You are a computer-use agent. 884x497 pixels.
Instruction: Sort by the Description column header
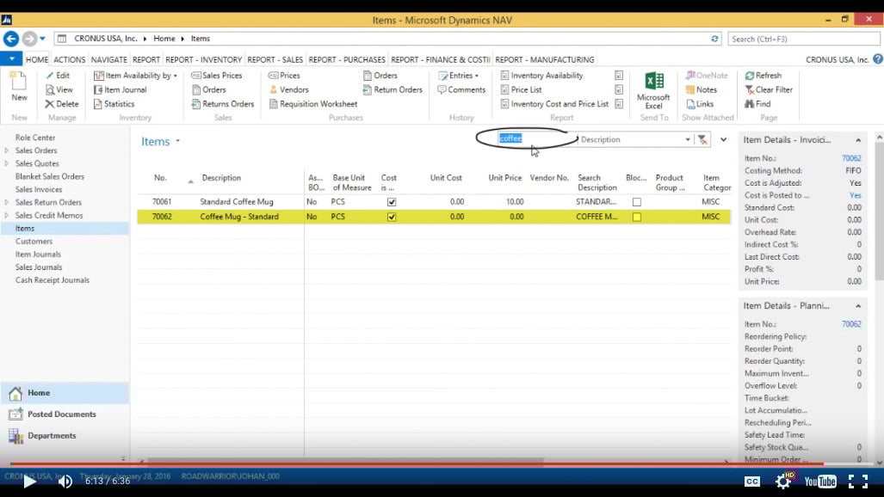[x=221, y=178]
